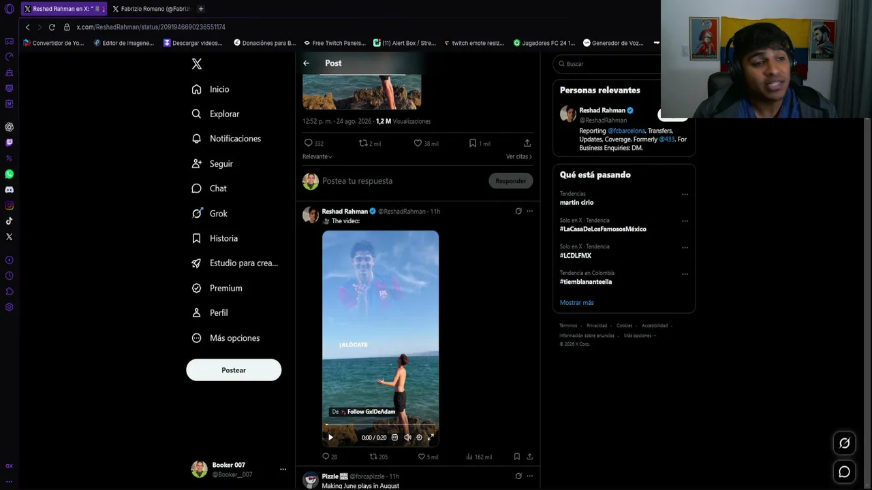Screen dimensions: 872x490
Task: Open TikTok in the Opera sidebar
Action: (x=9, y=221)
